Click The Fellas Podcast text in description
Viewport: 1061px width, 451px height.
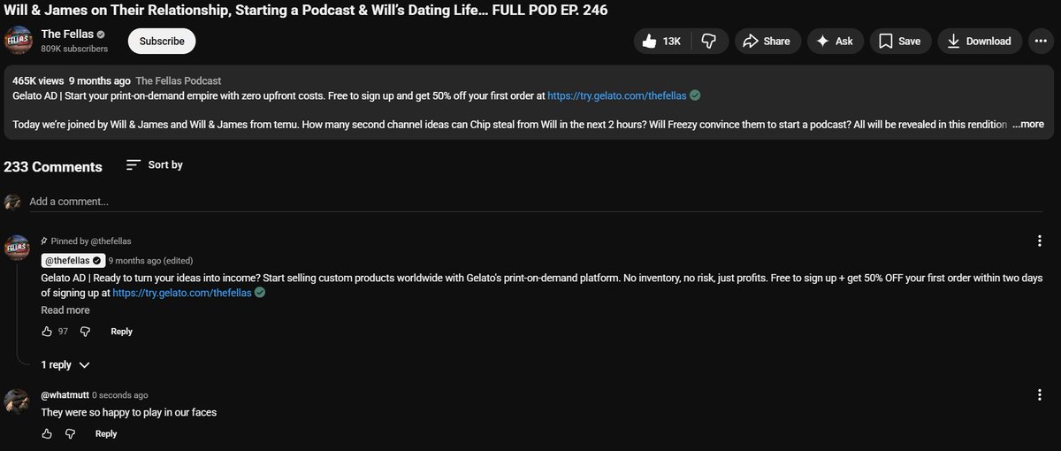179,80
